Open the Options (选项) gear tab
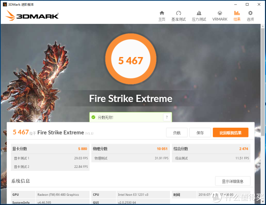 [x=250, y=16]
